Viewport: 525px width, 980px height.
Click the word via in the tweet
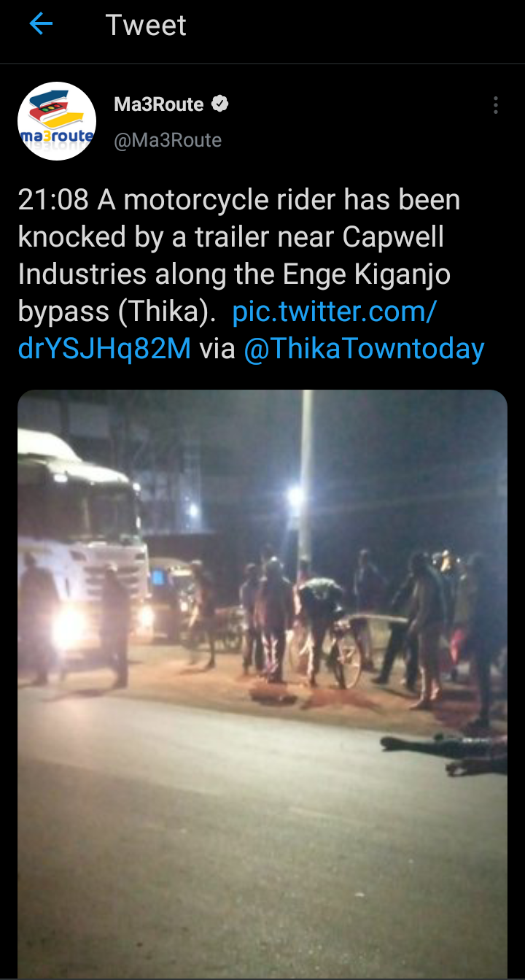point(217,349)
